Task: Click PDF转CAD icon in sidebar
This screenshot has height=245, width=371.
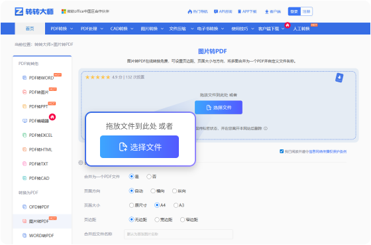Action: click(25, 178)
